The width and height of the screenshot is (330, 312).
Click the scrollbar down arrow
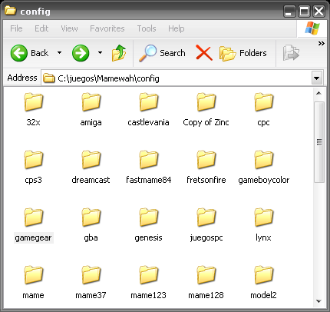pyautogui.click(x=318, y=301)
